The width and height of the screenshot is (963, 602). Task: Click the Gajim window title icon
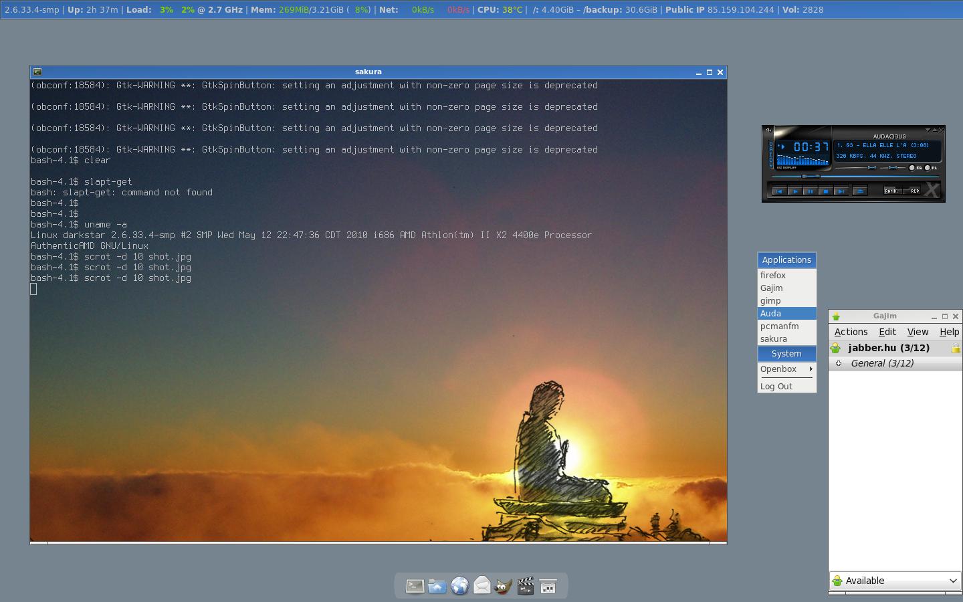(836, 316)
